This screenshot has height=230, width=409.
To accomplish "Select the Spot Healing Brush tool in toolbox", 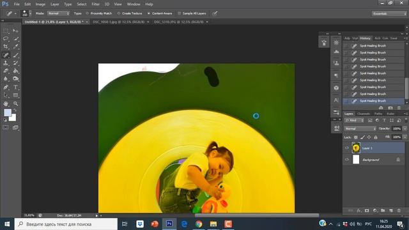I will click(6, 55).
